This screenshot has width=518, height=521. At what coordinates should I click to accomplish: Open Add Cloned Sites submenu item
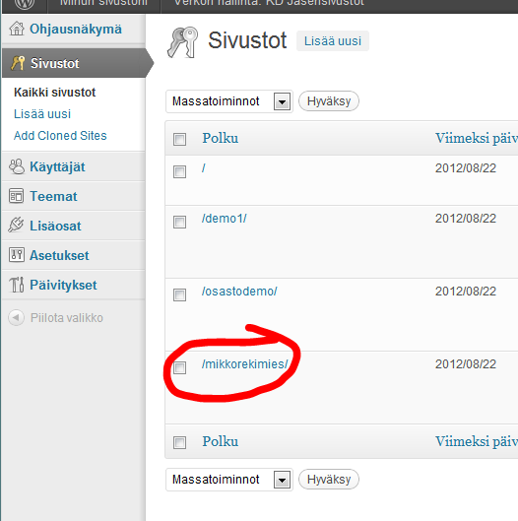pyautogui.click(x=60, y=136)
